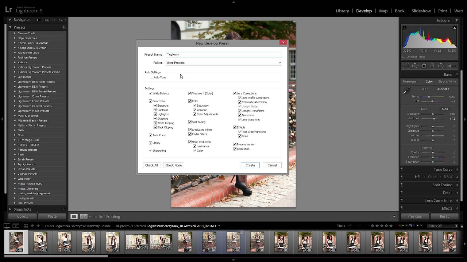Pick the White Balance Selector eyedropper
This screenshot has height=262, width=467.
point(406,91)
